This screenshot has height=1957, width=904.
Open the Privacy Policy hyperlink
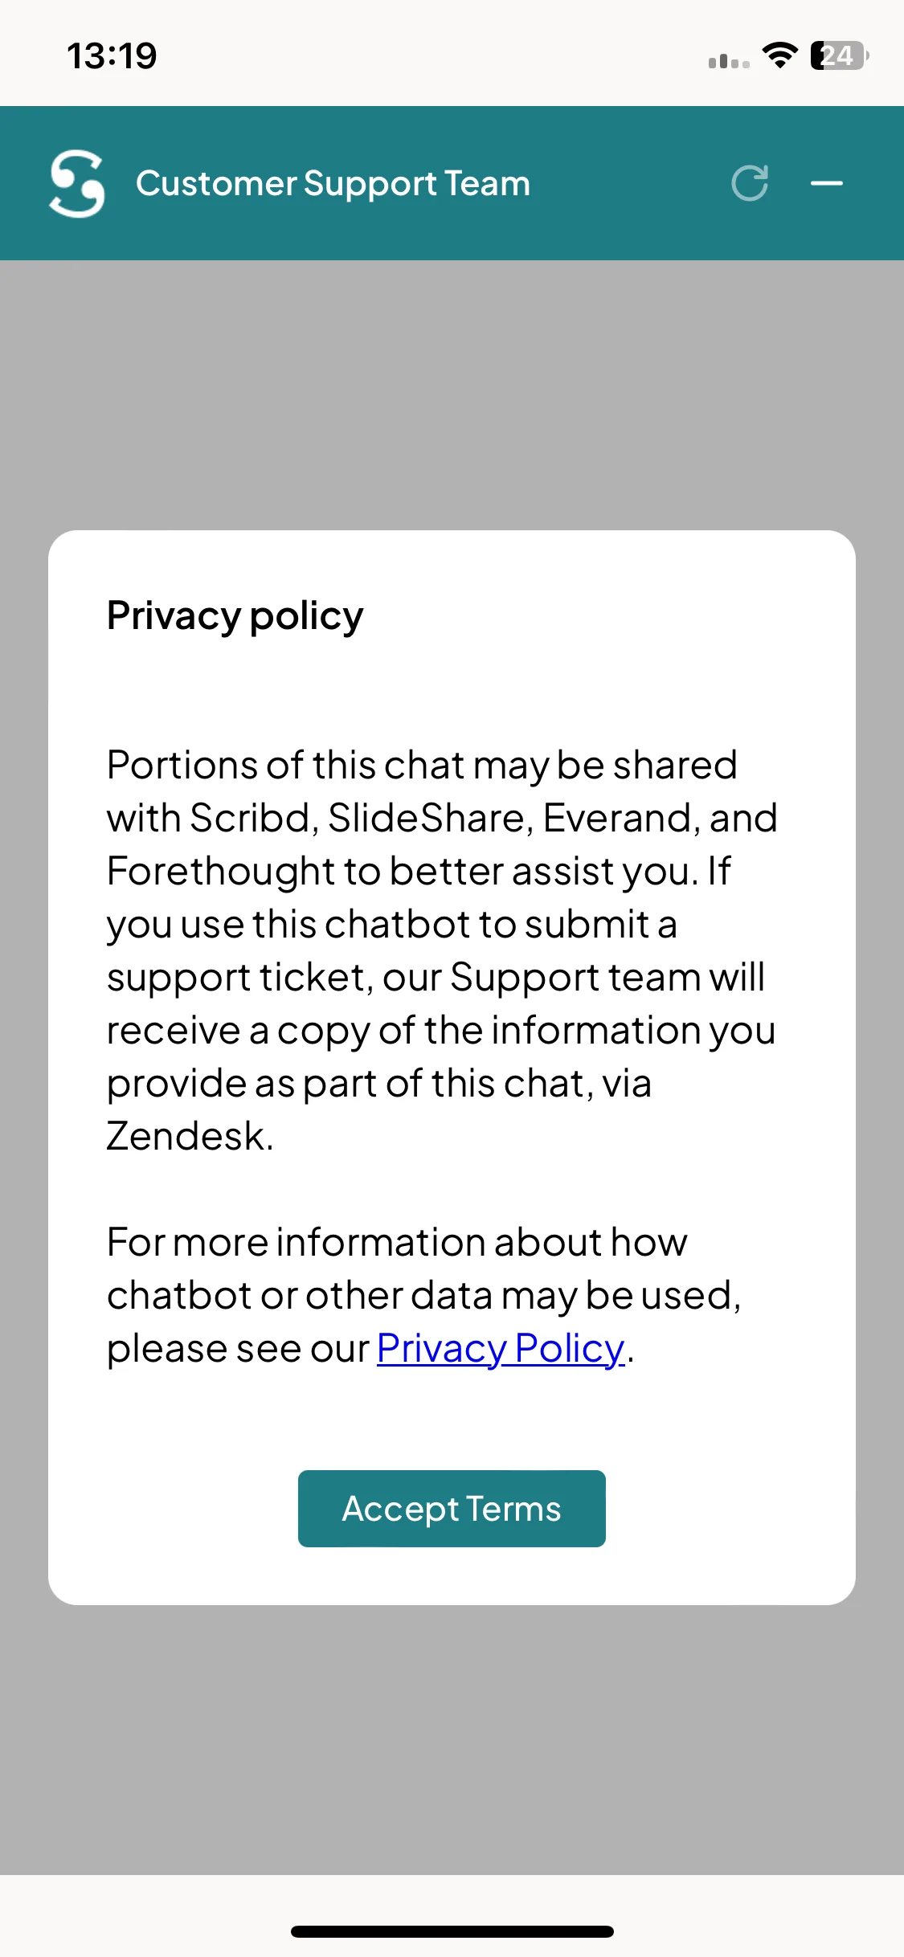coord(501,1348)
